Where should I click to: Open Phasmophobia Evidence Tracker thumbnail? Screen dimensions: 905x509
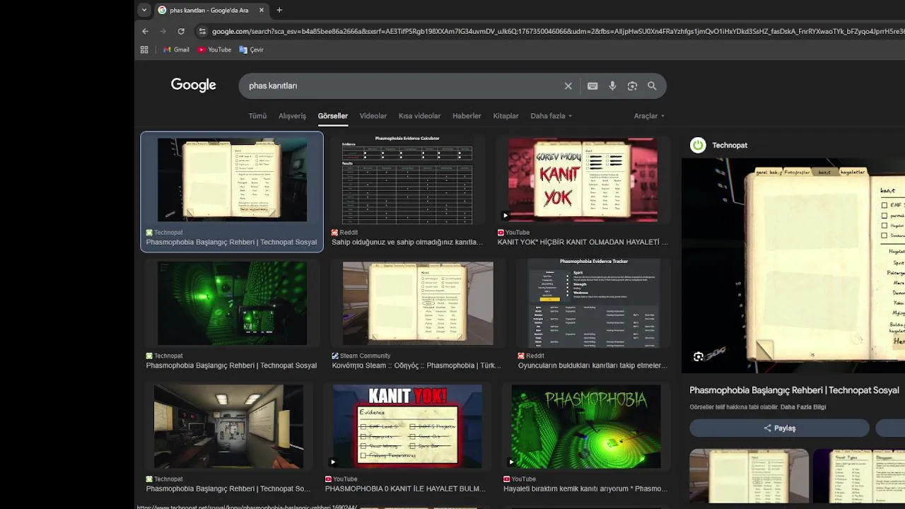point(594,303)
